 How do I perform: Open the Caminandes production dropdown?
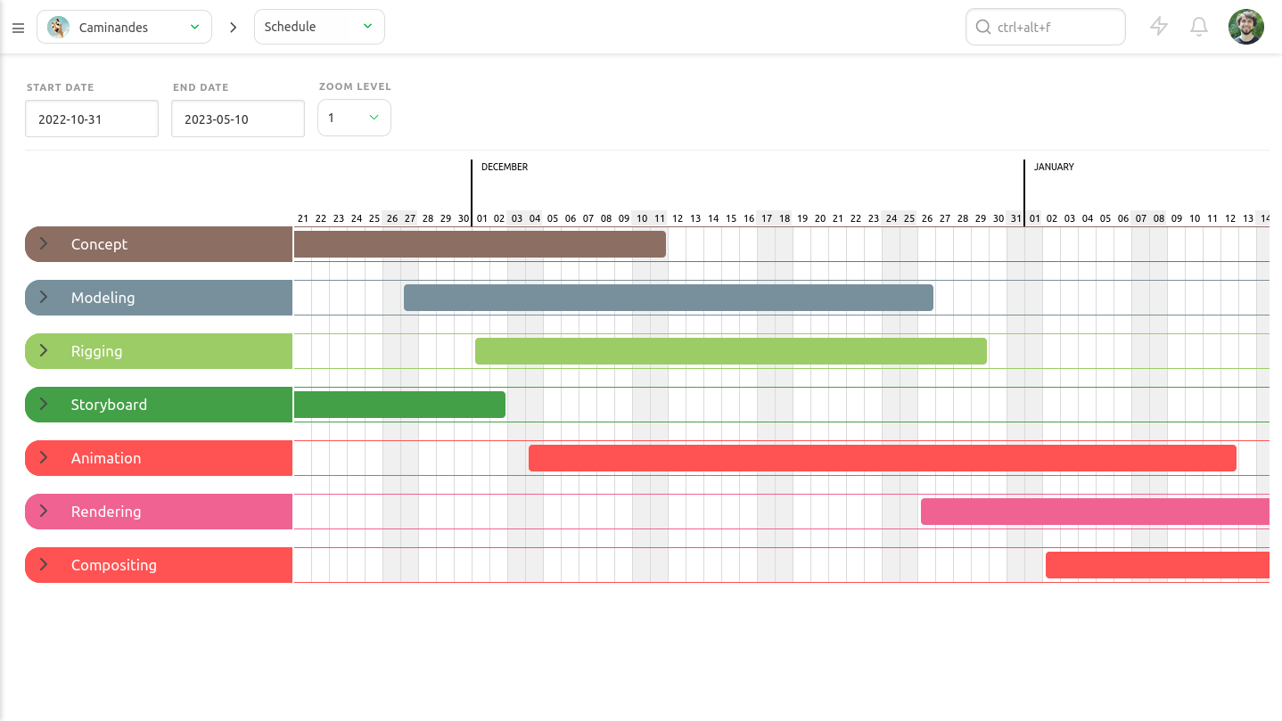124,28
